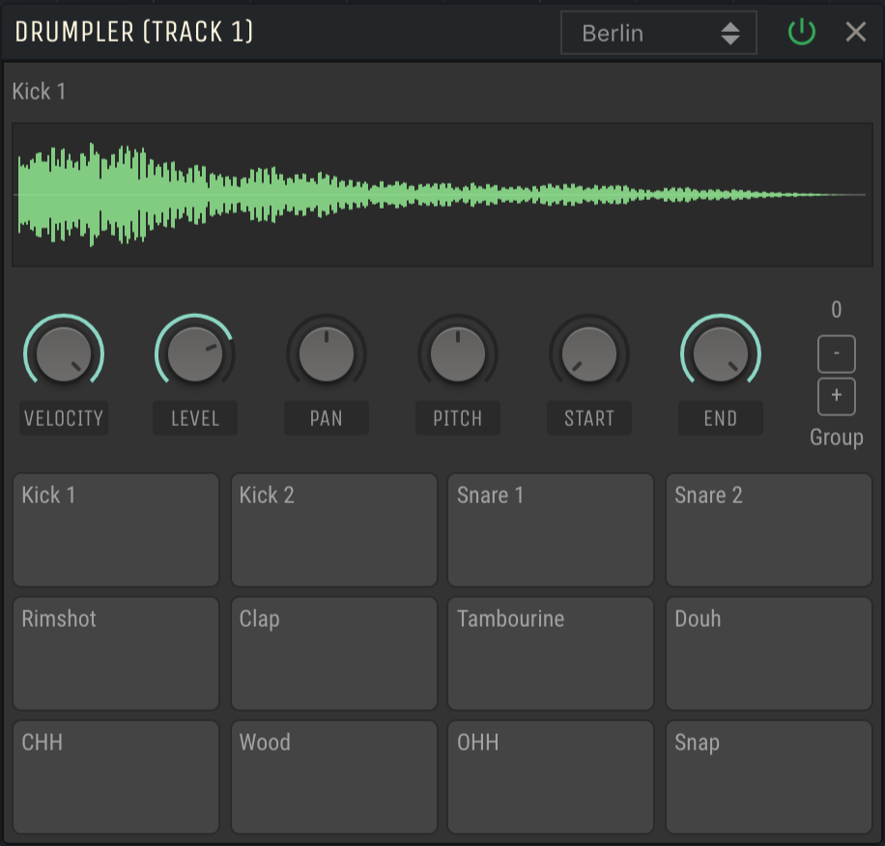
Task: Trigger the Kick 2 pad
Action: coord(333,528)
